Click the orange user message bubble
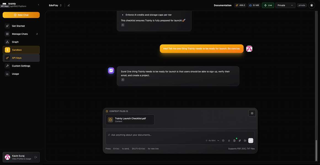This screenshot has height=165, width=320. [x=202, y=49]
